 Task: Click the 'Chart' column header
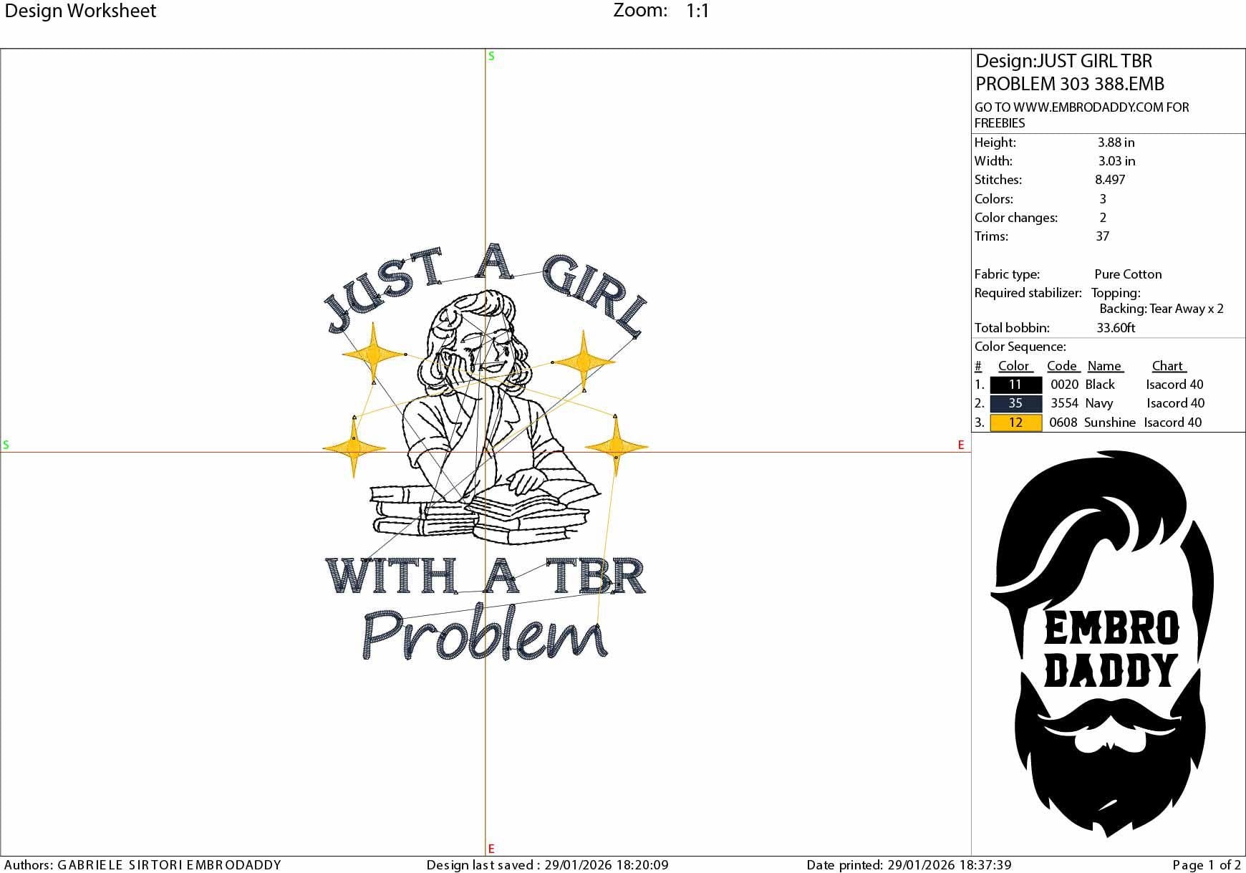[x=1167, y=366]
